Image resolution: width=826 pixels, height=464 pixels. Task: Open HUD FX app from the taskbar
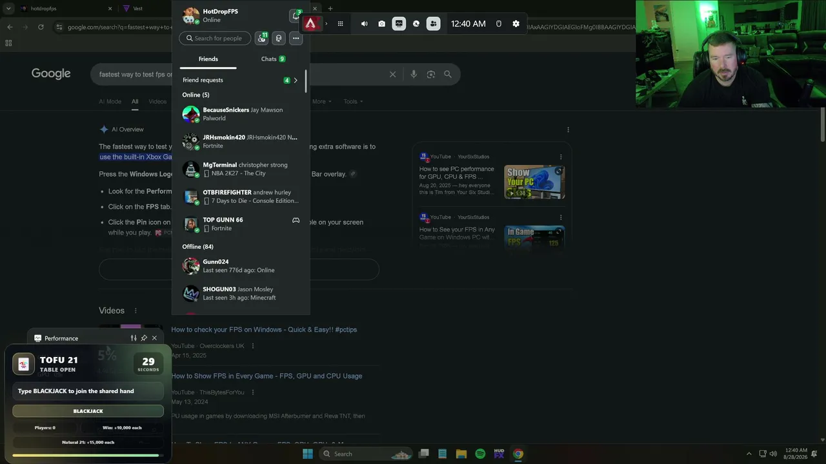pos(499,454)
